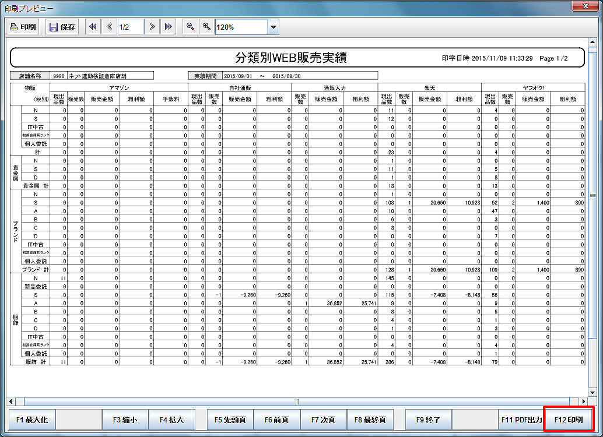The width and height of the screenshot is (603, 437).
Task: Jump to first page with double-left arrow
Action: click(93, 27)
